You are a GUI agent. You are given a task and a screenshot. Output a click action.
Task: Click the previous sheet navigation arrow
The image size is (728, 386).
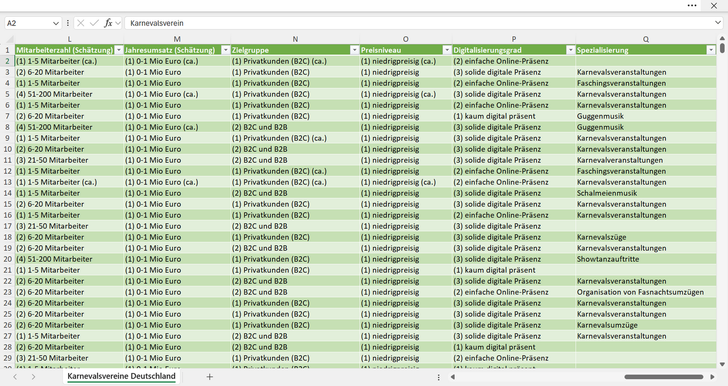point(15,377)
